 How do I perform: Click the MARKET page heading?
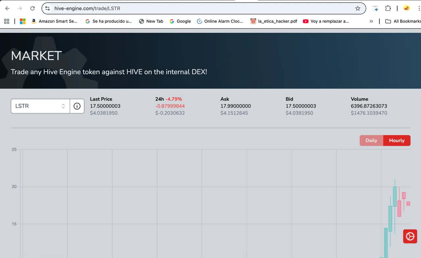click(x=36, y=56)
